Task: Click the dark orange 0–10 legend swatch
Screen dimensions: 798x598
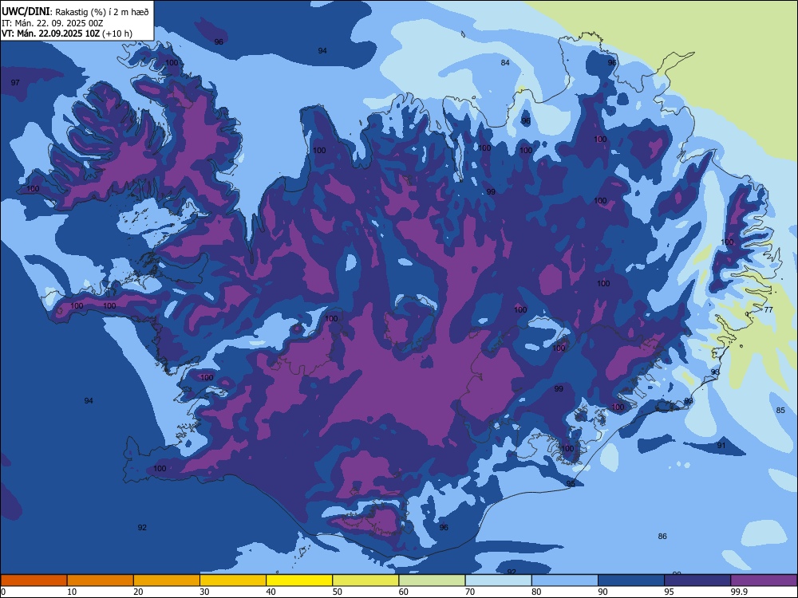Action: click(x=34, y=580)
